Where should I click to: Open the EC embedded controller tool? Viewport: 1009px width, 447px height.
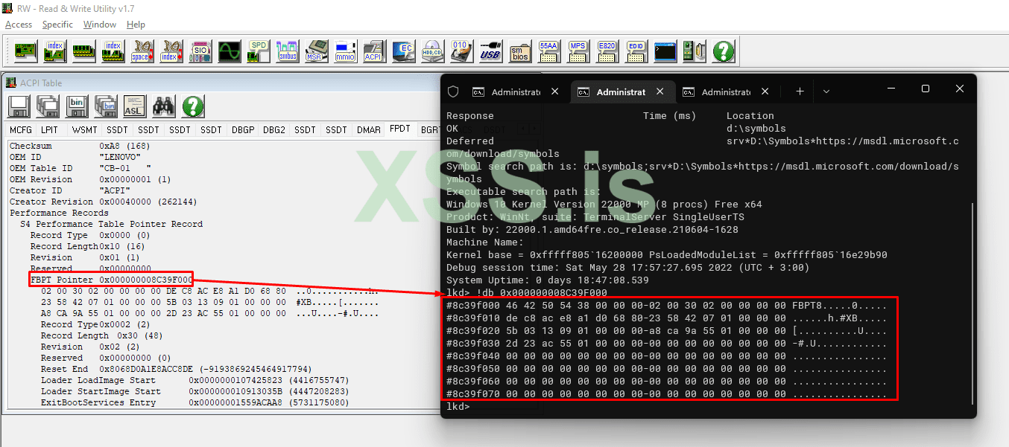click(x=403, y=51)
